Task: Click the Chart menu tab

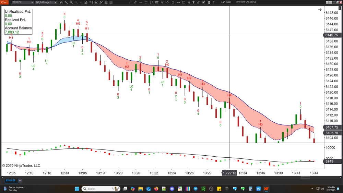Action: click(4, 2)
